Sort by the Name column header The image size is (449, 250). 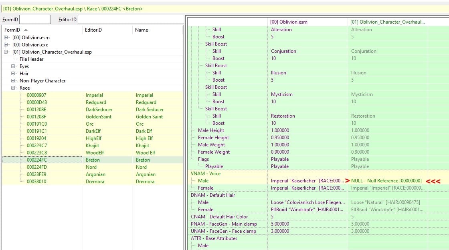158,30
